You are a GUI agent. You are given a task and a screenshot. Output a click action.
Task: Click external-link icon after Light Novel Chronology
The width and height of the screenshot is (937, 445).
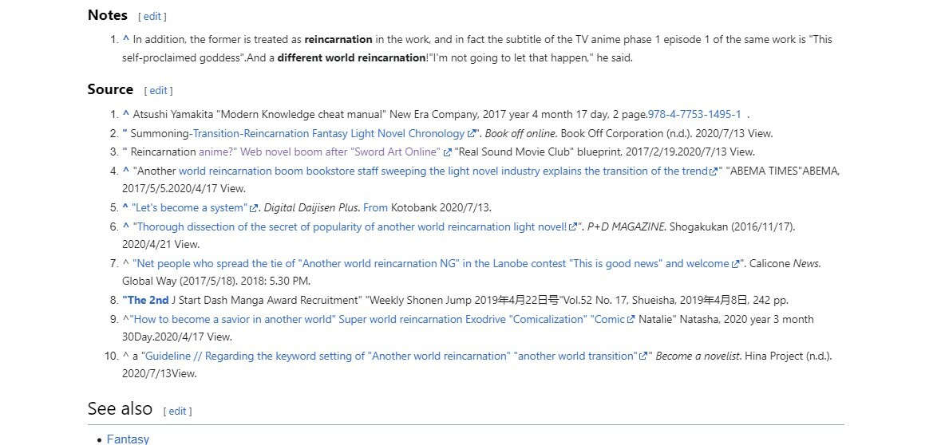point(472,134)
